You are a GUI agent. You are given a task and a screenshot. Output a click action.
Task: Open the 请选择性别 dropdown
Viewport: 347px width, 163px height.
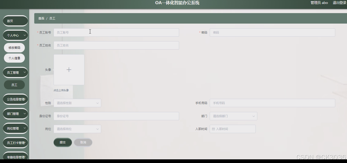click(x=77, y=103)
